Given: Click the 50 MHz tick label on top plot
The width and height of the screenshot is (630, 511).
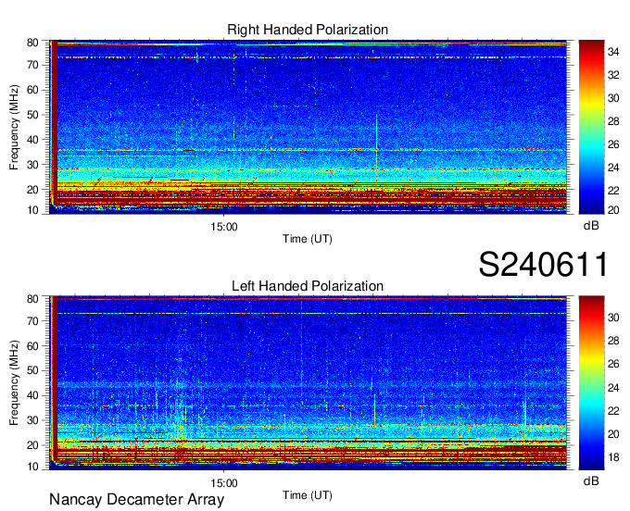Looking at the screenshot, I should [32, 115].
